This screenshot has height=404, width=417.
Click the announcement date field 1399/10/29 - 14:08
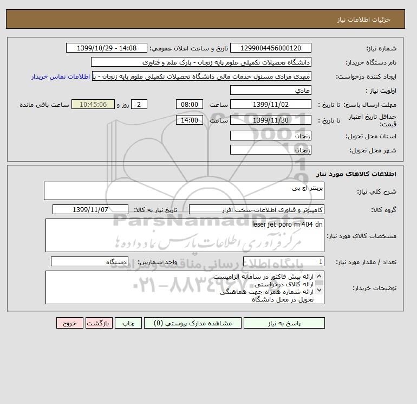point(106,48)
